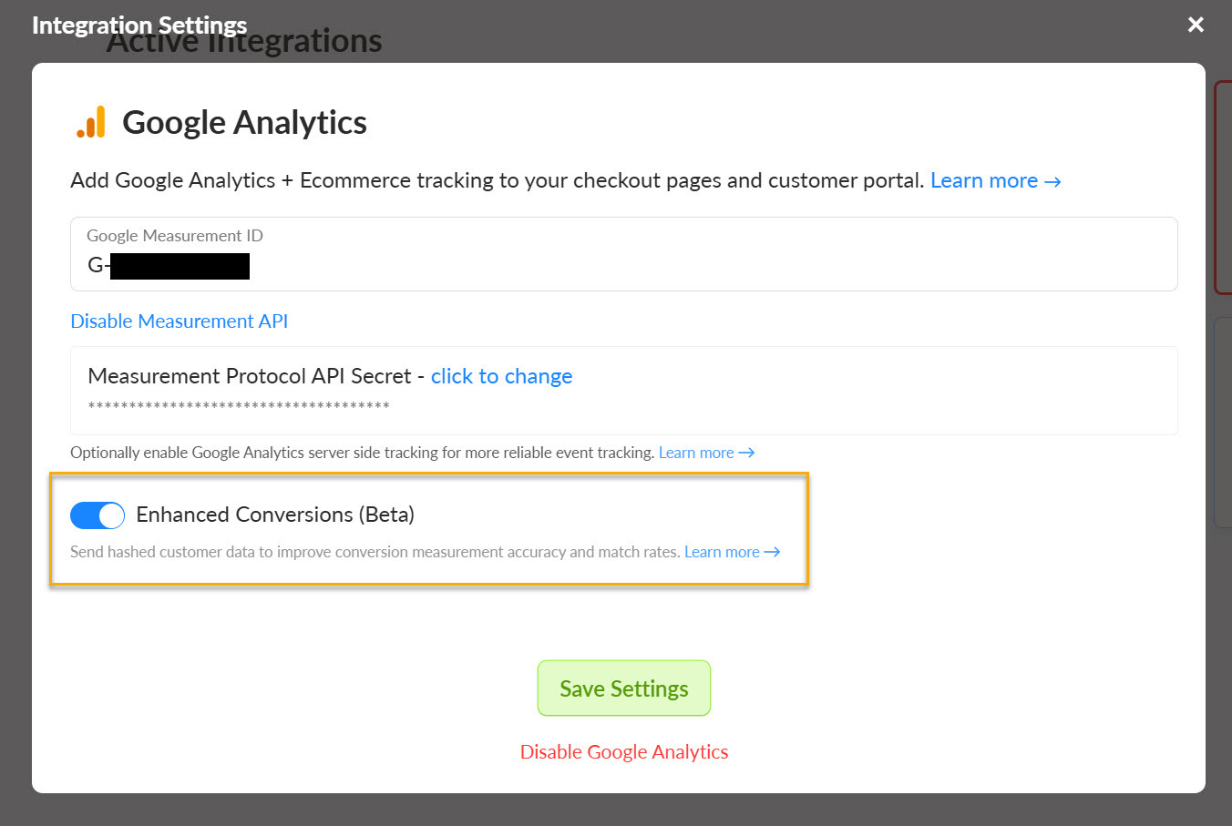Screen dimensions: 1232x826
Task: Toggle the Enhanced Conversions switch off
Action: 98,515
